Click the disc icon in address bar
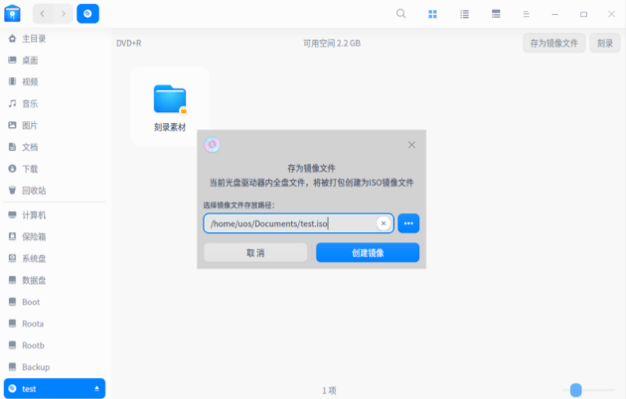Screen dimensions: 626x399 [87, 14]
